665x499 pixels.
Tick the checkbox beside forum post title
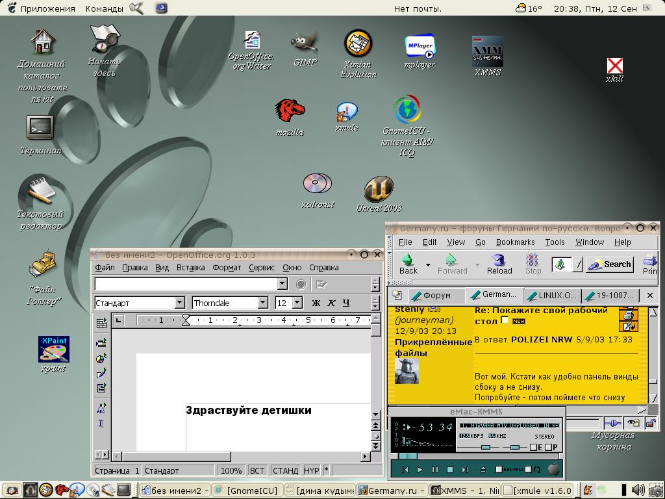pyautogui.click(x=504, y=320)
